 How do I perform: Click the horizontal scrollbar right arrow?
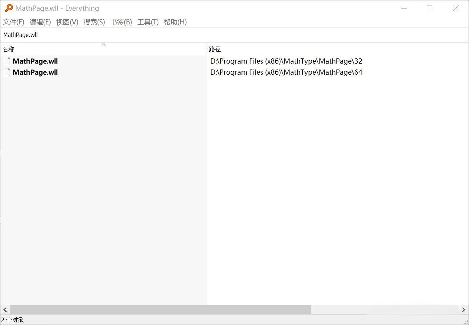point(463,309)
